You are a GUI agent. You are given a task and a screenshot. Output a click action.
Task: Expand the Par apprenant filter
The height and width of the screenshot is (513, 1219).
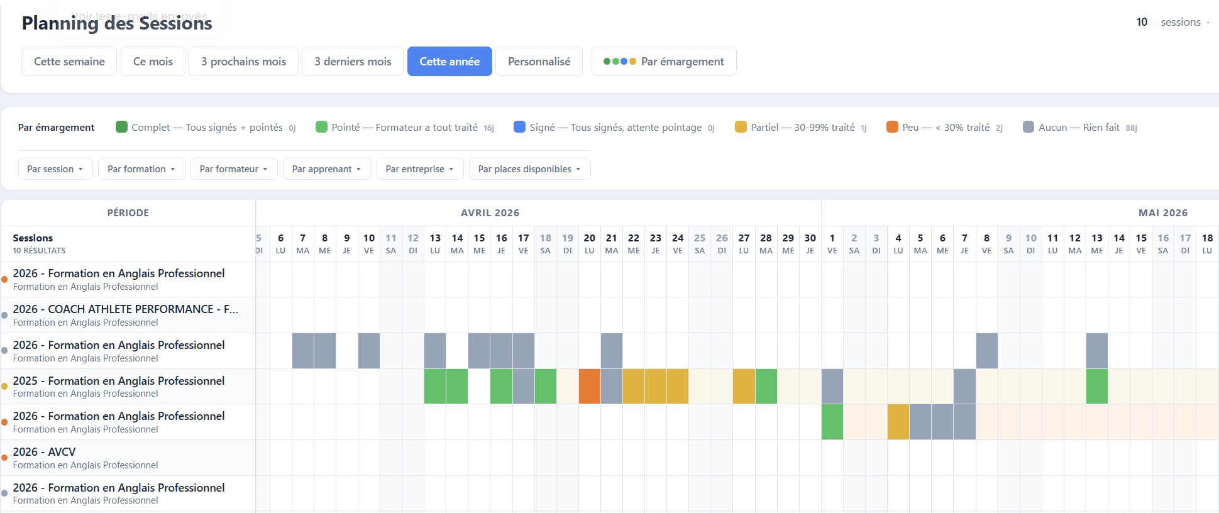[327, 169]
